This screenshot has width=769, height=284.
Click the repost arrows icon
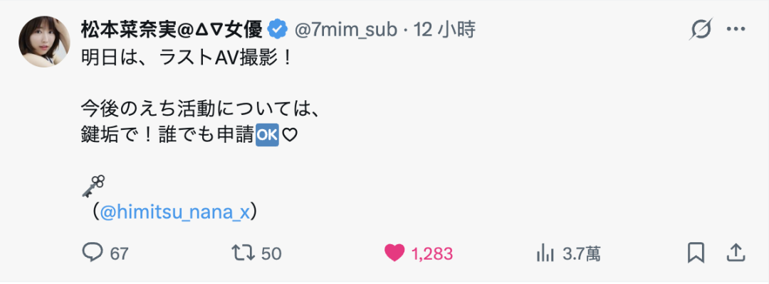tap(241, 253)
